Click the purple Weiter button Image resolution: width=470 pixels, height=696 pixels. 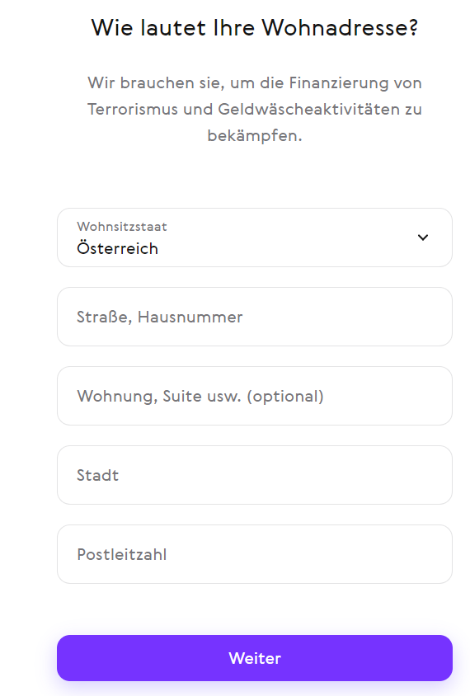(x=255, y=658)
